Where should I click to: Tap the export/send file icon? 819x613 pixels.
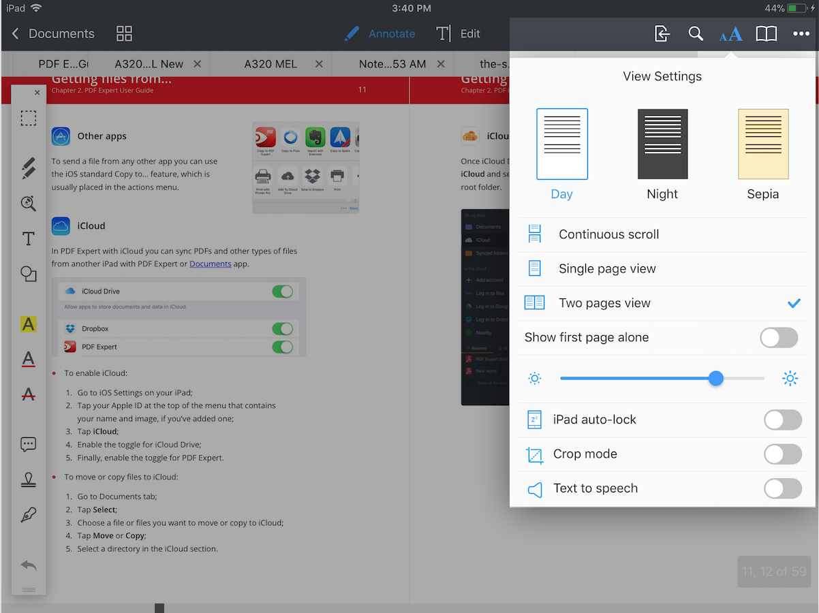click(661, 33)
